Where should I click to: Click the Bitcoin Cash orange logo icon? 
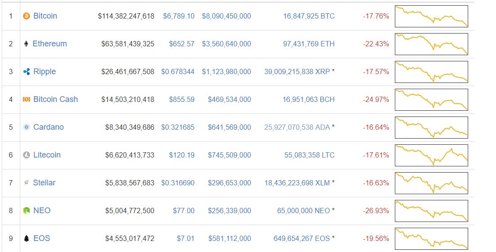coord(27,99)
